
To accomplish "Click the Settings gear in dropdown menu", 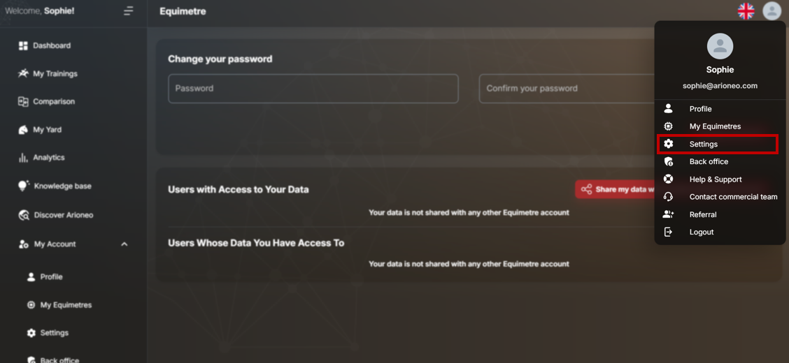I will pyautogui.click(x=668, y=144).
